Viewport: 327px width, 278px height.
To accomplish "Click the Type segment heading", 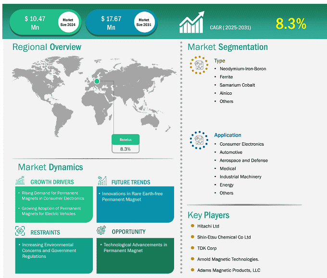I will tap(220, 61).
